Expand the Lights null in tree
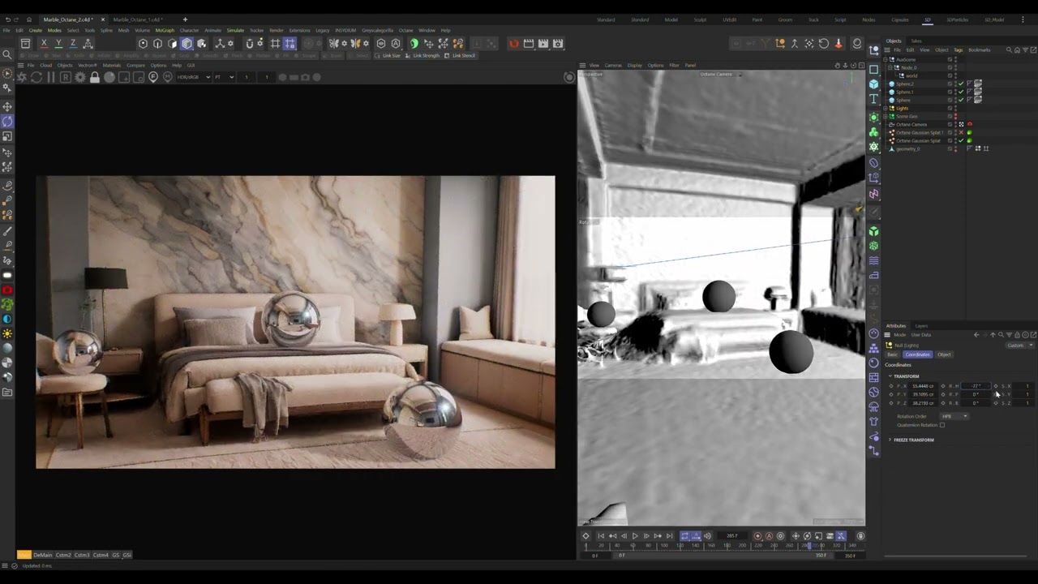1038x584 pixels. click(x=887, y=108)
